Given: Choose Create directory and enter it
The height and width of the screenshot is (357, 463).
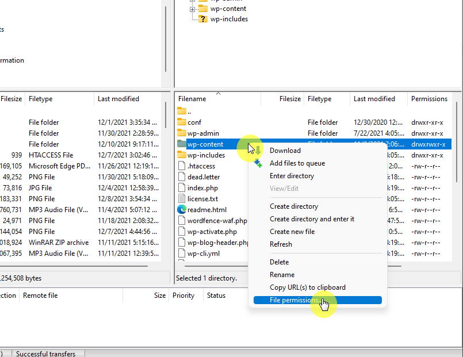Looking at the screenshot, I should tap(312, 219).
